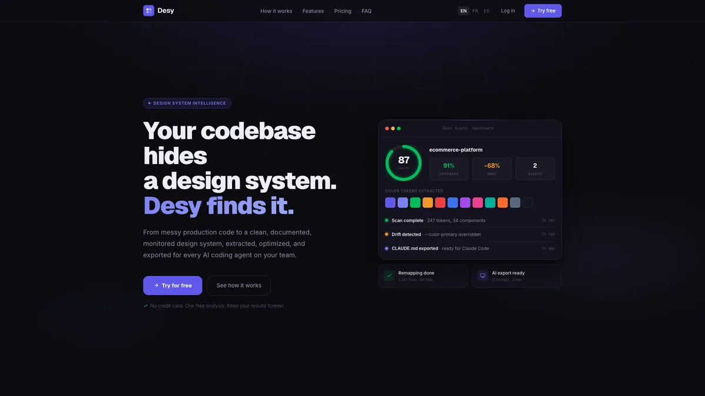Click the 2 Alerts stat card

[x=535, y=169]
